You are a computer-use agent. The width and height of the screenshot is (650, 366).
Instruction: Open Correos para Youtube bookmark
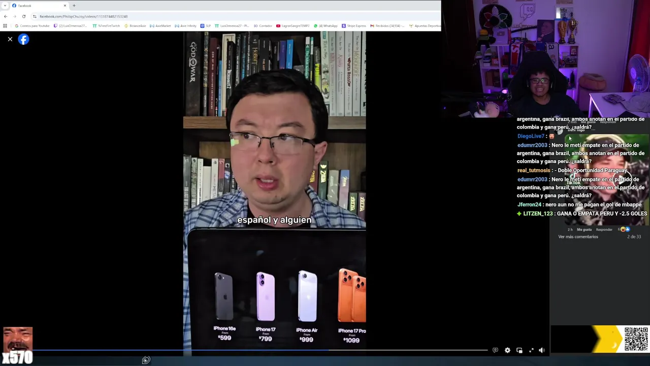(x=32, y=26)
